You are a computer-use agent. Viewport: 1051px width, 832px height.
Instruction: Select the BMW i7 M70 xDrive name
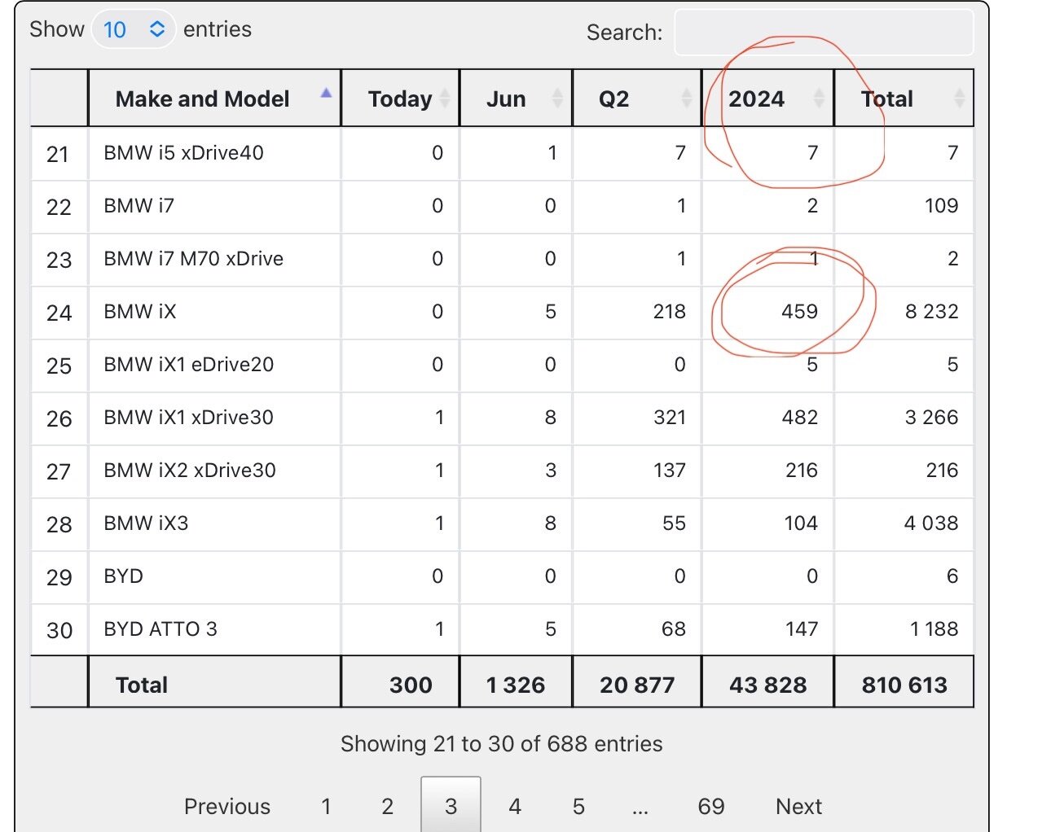193,259
